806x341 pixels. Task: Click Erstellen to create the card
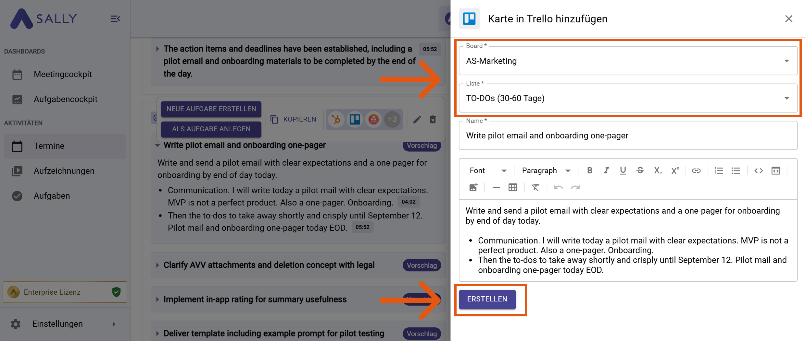487,299
